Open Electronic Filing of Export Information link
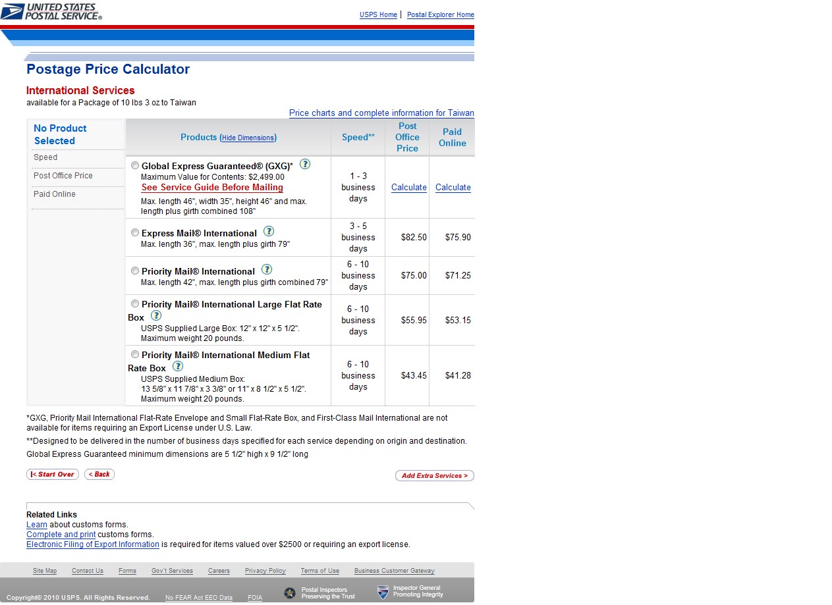This screenshot has height=605, width=832. [x=93, y=544]
